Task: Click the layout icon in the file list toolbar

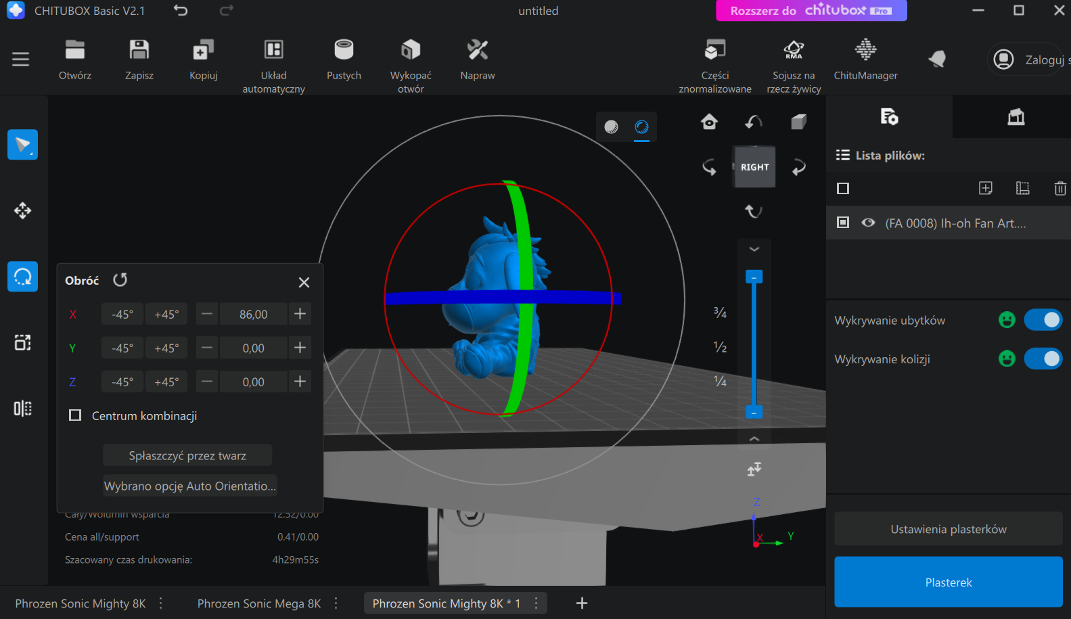Action: pyautogui.click(x=1023, y=188)
